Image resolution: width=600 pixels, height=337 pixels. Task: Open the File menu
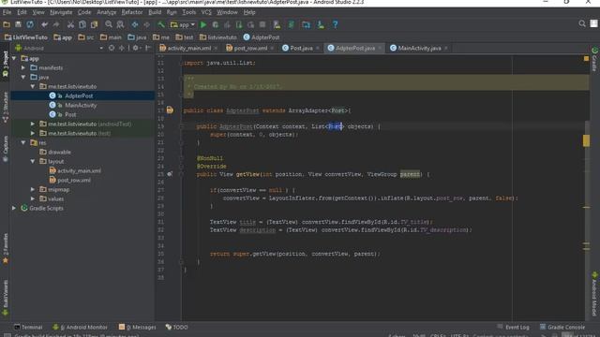tap(7, 12)
